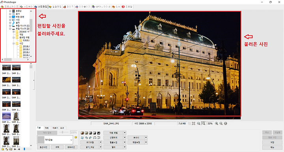
Task: Apply the black-white negative invert icon
Action: (99, 133)
